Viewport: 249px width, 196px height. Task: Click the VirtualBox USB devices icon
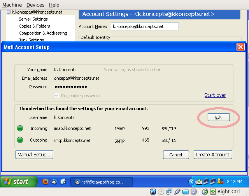[x=177, y=192]
